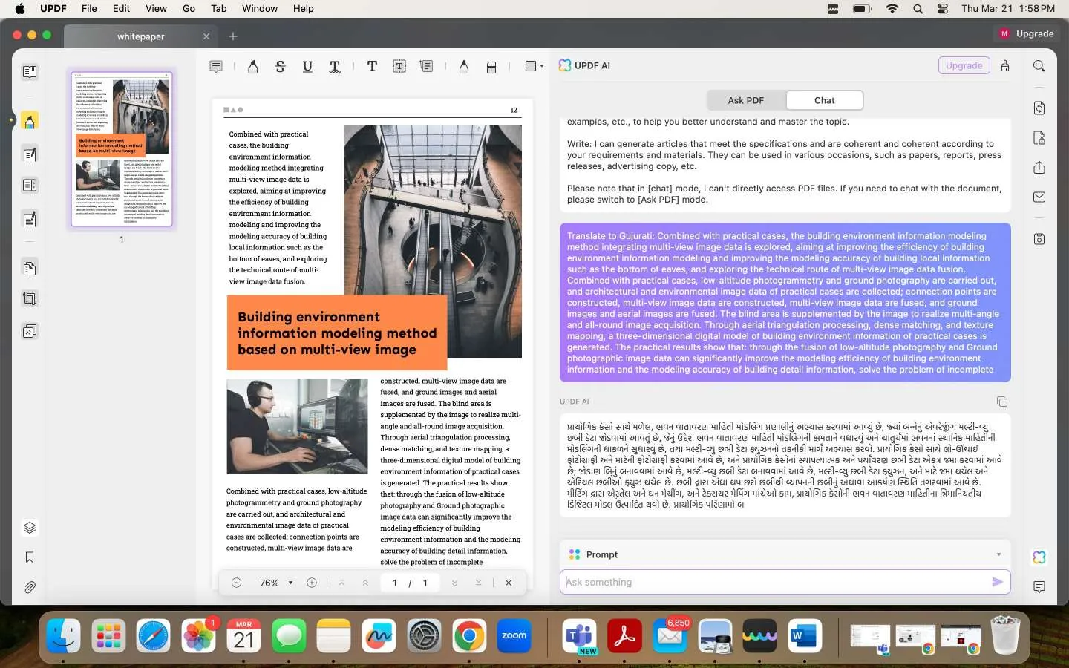Open Control Center in menu bar
This screenshot has height=668, width=1069.
tap(943, 8)
